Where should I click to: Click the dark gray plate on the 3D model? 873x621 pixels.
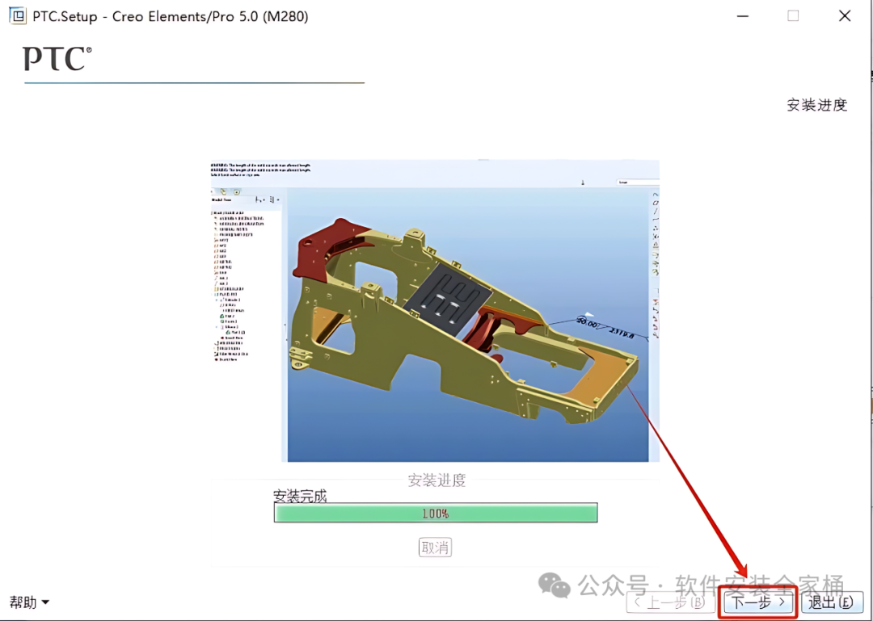click(x=448, y=298)
